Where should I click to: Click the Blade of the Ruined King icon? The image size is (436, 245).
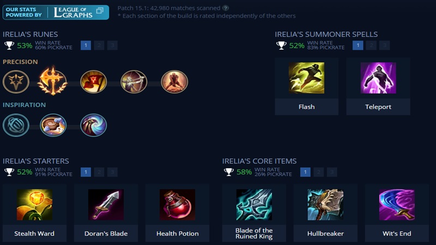254,205
